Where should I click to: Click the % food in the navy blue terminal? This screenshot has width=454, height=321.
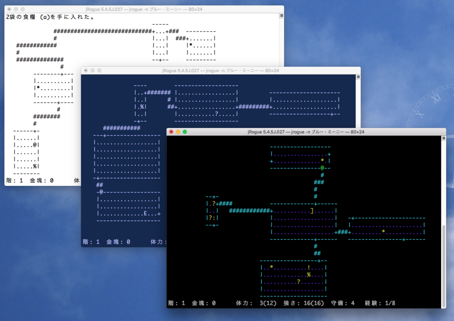(142, 107)
